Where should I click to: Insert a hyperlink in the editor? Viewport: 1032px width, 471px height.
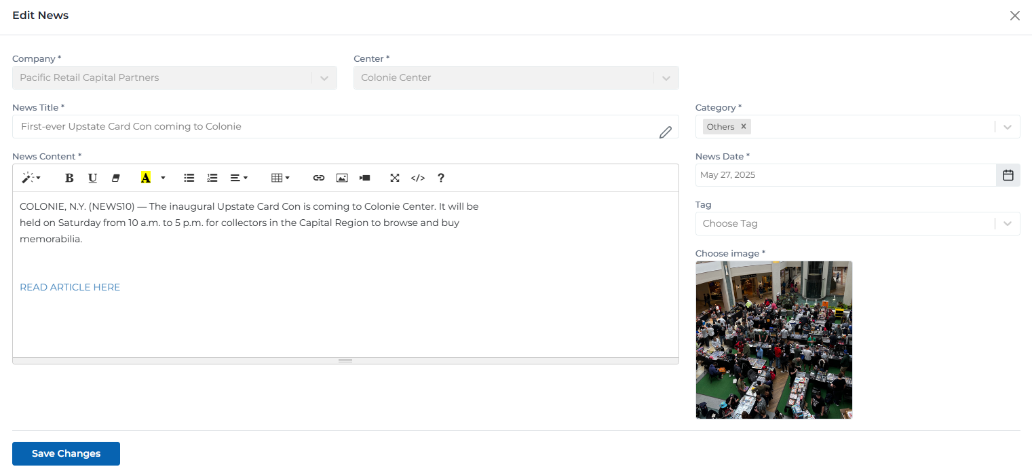(x=318, y=177)
